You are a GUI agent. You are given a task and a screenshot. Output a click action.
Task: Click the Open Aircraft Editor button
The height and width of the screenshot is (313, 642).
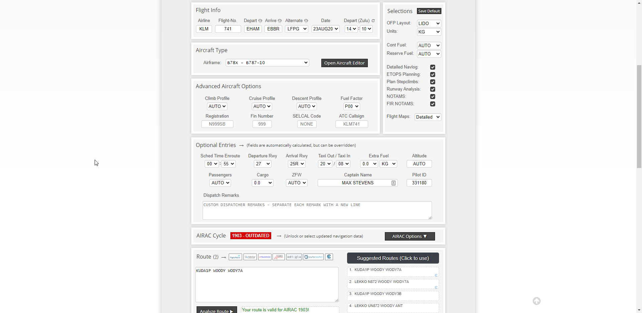pyautogui.click(x=344, y=63)
